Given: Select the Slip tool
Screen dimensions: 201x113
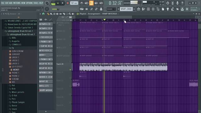Looking at the screenshot, I should [61, 14].
